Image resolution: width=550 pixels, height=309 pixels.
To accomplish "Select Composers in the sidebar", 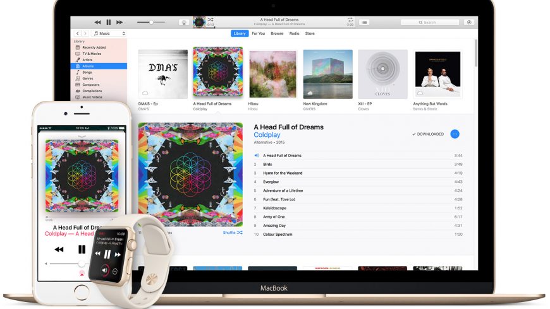I will click(99, 85).
